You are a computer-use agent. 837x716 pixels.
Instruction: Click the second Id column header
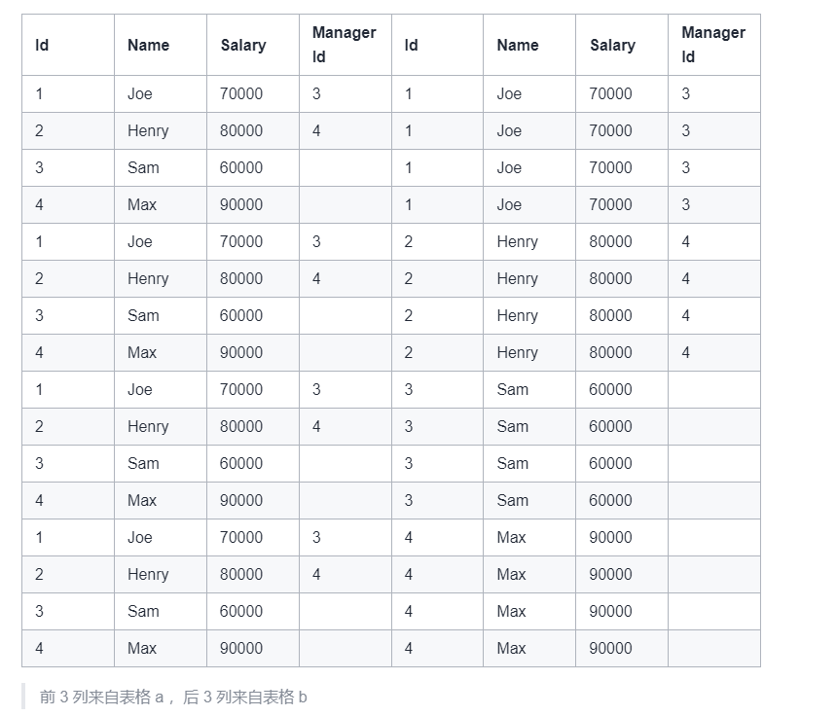[x=411, y=45]
